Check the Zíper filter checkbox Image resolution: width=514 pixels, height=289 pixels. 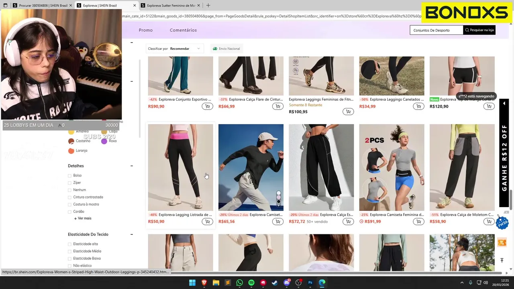(x=69, y=183)
